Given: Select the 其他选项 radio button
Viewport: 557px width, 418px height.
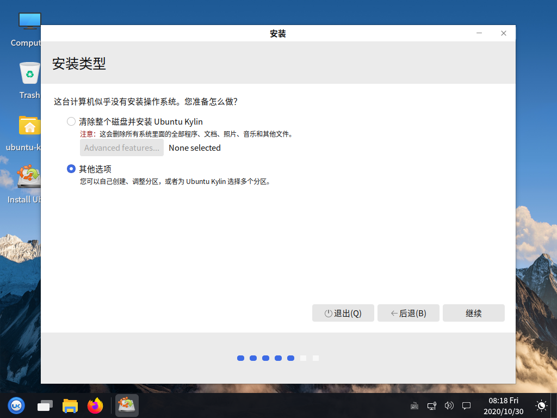Looking at the screenshot, I should click(x=71, y=169).
